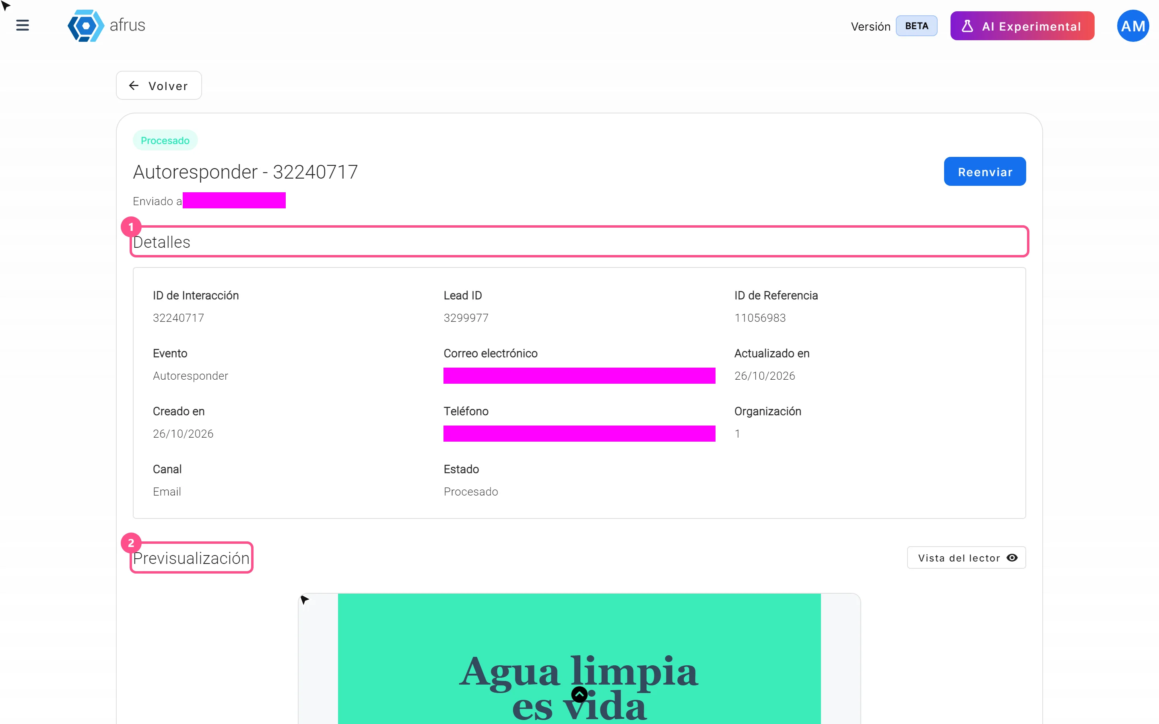Click the Correo electrónico field label
This screenshot has height=724, width=1159.
(x=491, y=354)
